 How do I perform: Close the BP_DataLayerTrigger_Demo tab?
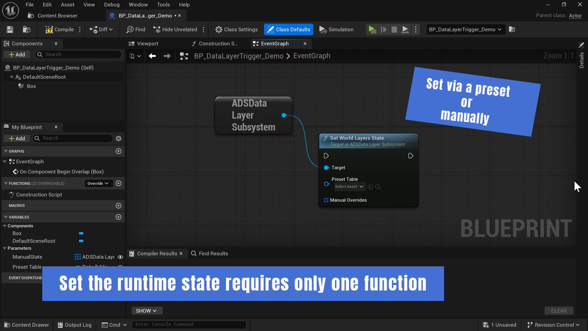click(x=180, y=16)
